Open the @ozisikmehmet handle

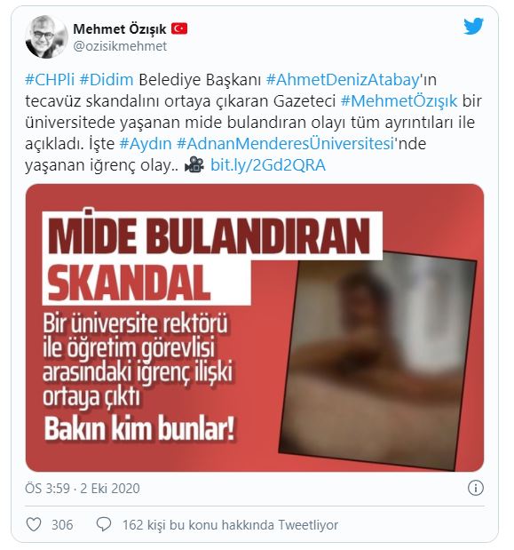coord(120,46)
